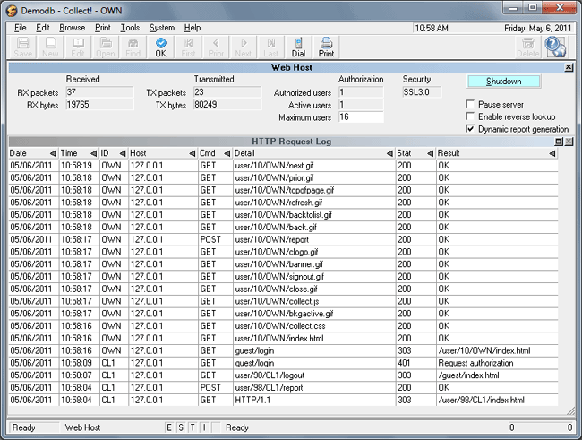The width and height of the screenshot is (582, 440).
Task: Click the Dial phone icon
Action: 298,47
